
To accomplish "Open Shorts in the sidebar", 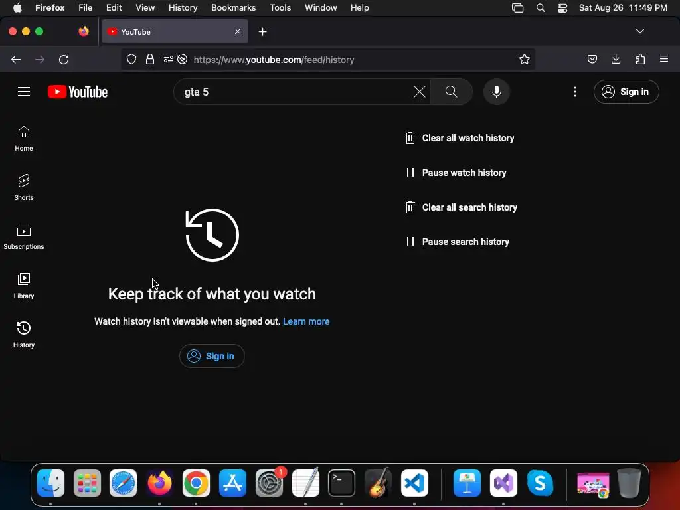I will (24, 187).
